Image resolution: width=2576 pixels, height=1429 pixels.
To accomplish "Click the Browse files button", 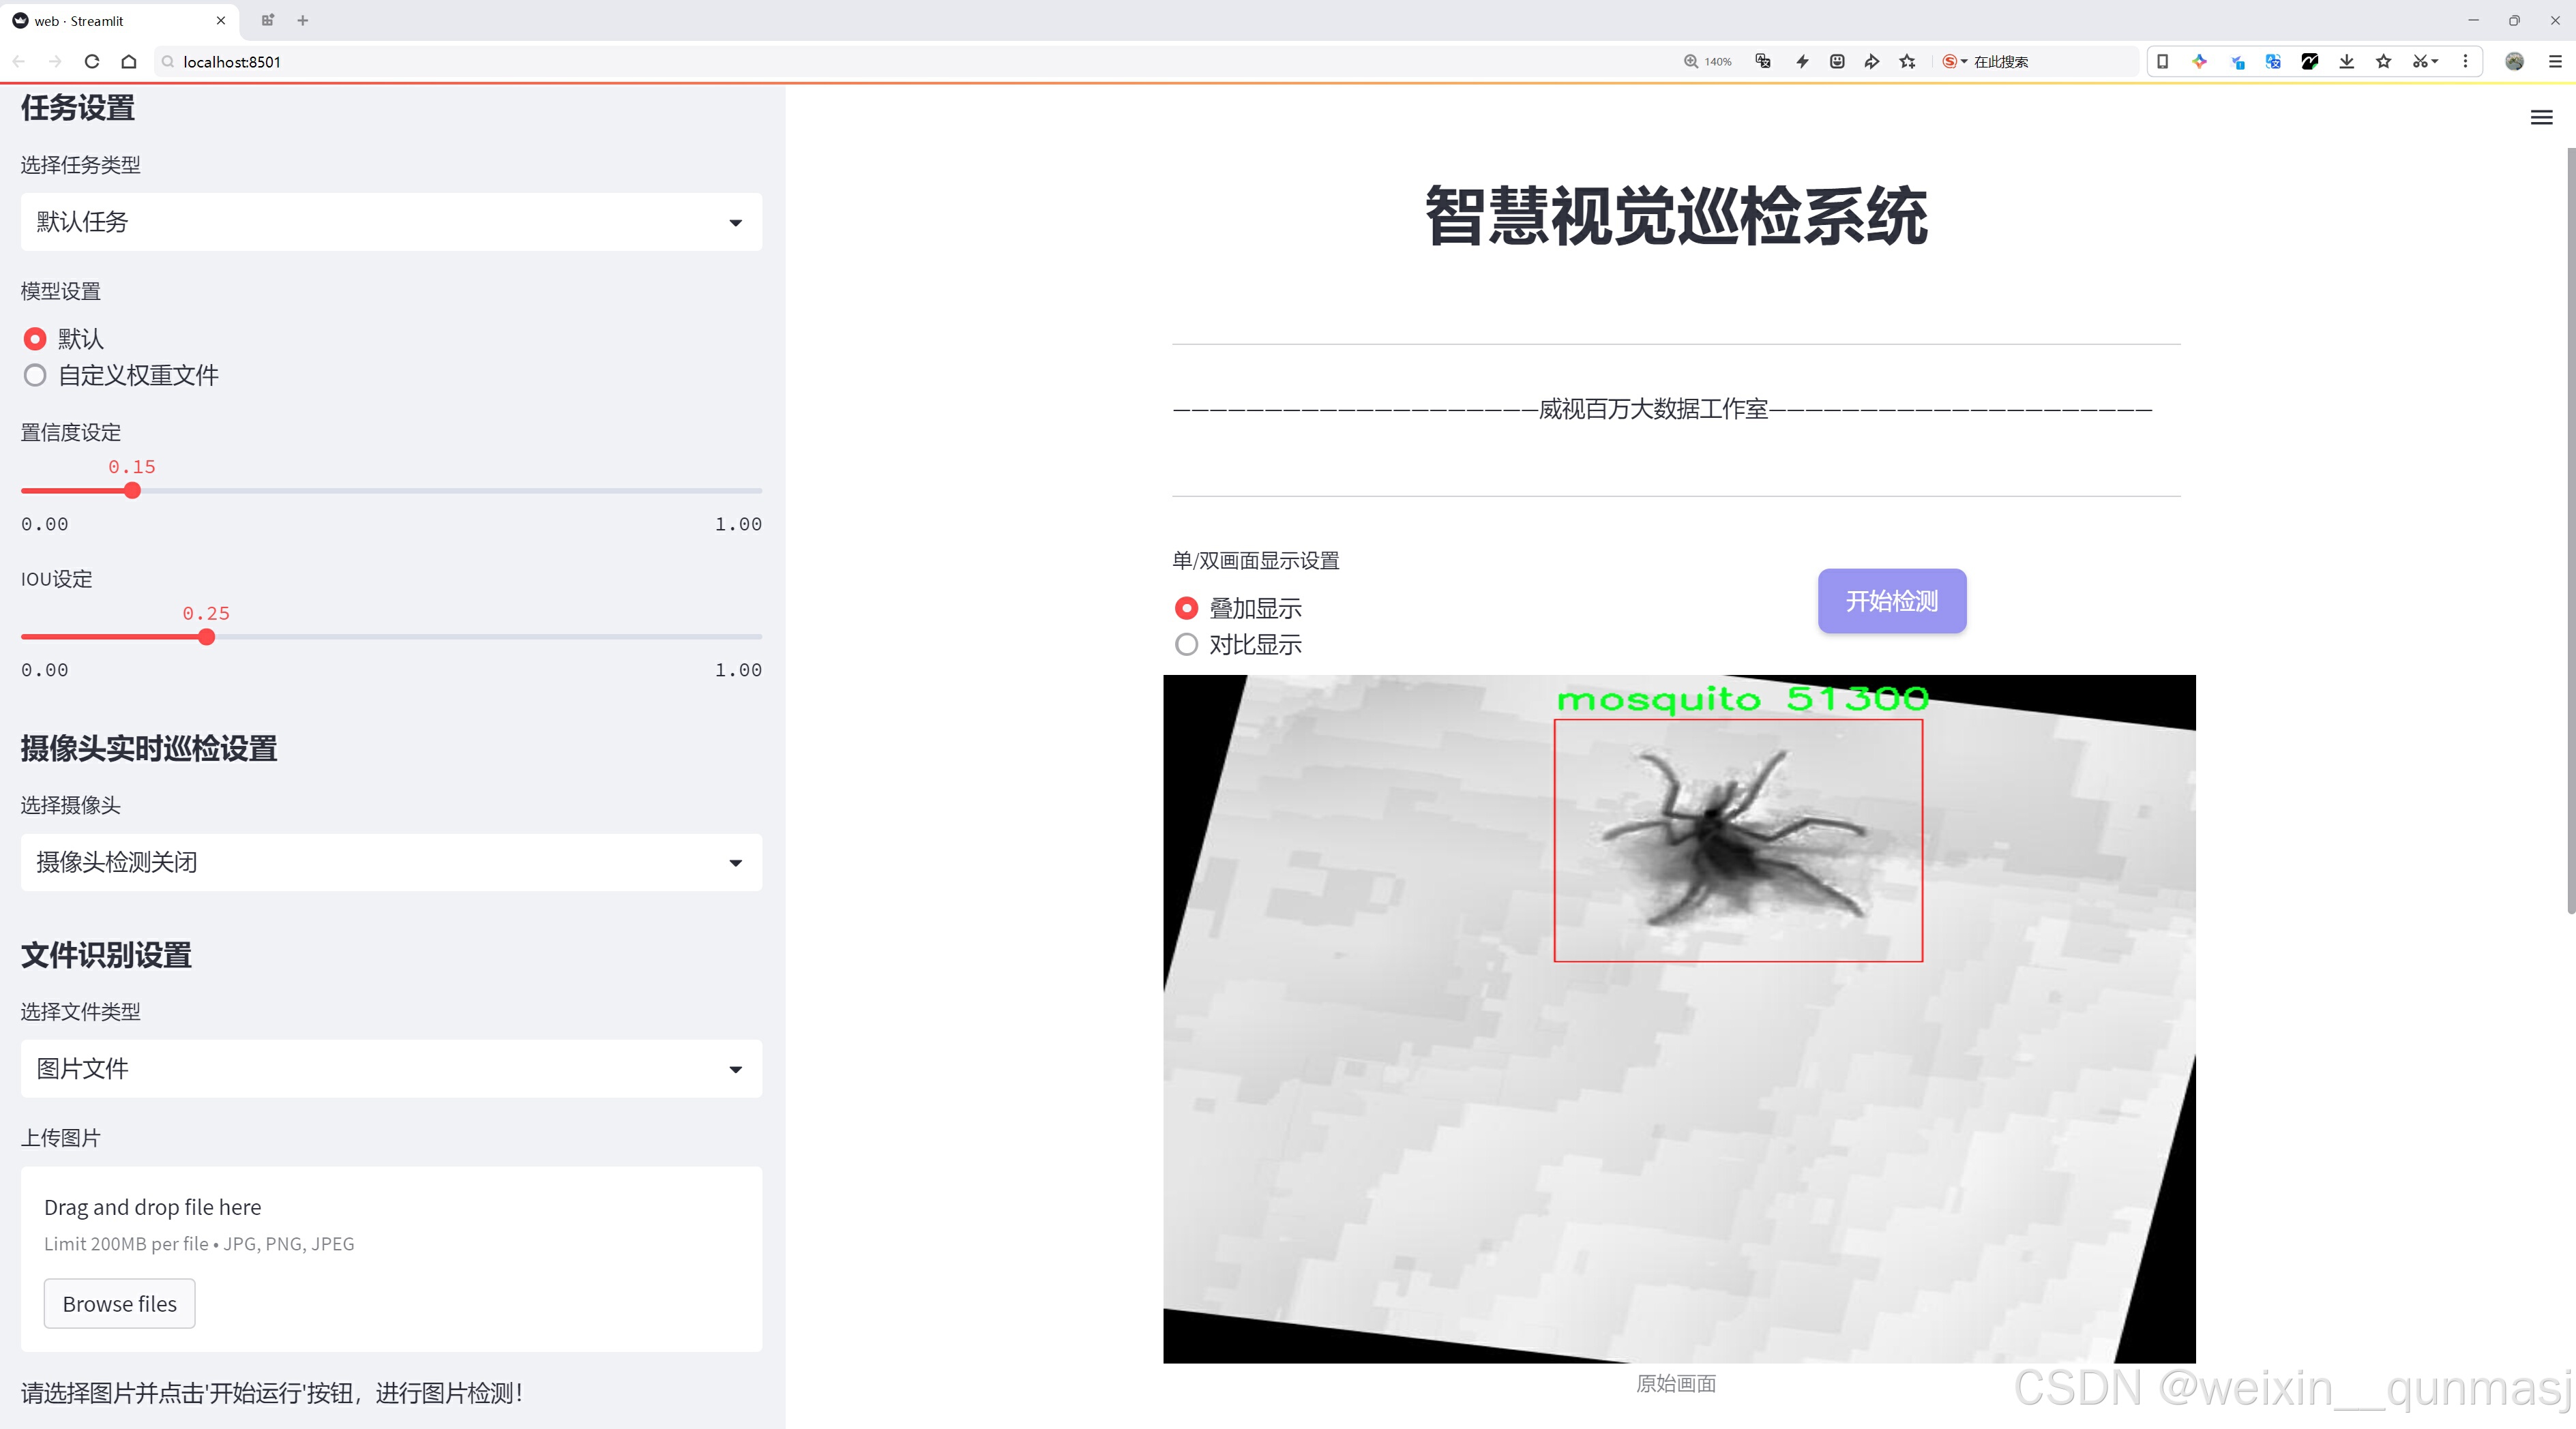I will tap(119, 1304).
